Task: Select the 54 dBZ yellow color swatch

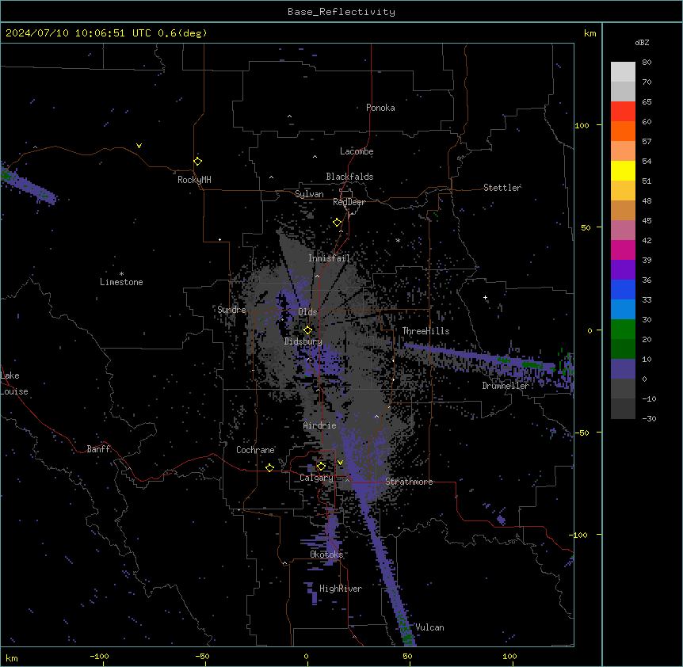Action: [x=623, y=170]
